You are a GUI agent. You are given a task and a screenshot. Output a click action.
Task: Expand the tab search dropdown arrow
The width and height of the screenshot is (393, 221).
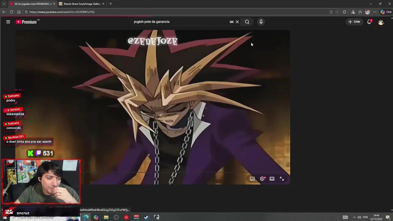[x=4, y=4]
